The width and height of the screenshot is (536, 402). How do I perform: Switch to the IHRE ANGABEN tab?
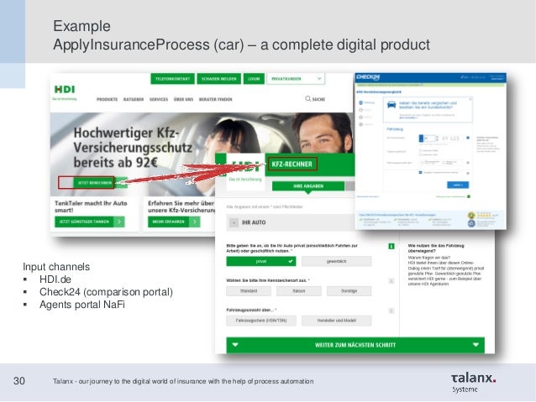point(308,186)
